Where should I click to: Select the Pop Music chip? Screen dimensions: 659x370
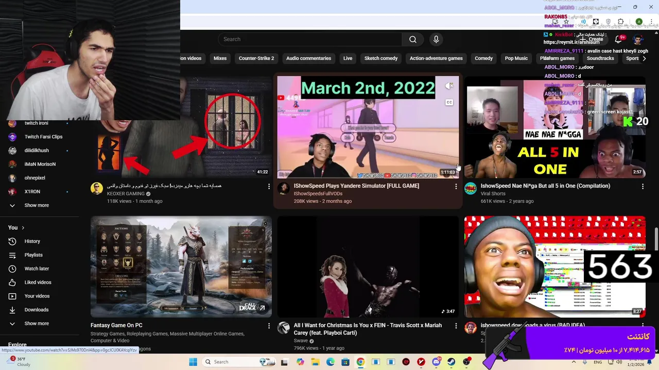pyautogui.click(x=516, y=59)
